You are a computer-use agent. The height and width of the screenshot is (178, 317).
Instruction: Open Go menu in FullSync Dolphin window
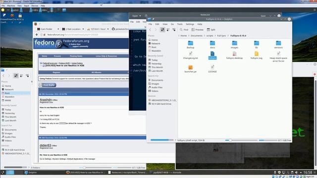[x=172, y=24]
